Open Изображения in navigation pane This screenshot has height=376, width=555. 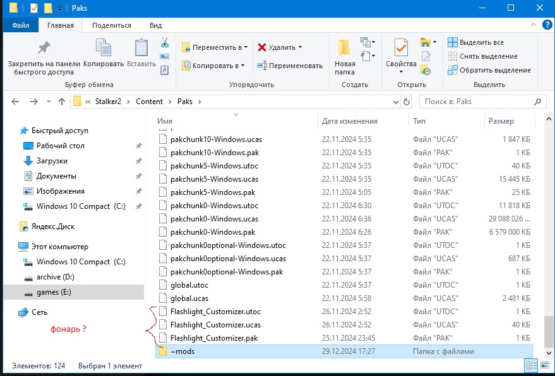coord(60,191)
